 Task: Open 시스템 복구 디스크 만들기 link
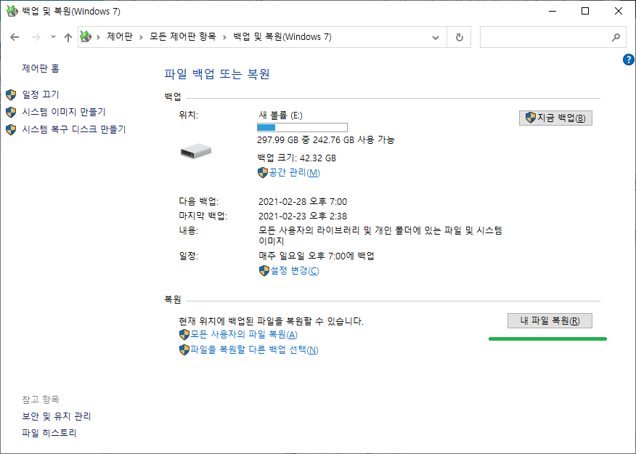click(74, 129)
